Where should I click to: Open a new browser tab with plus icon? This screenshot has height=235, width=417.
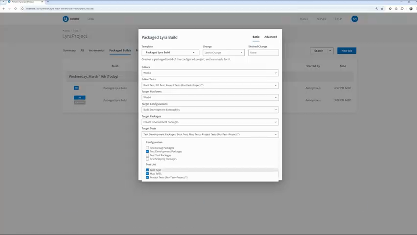tap(48, 2)
